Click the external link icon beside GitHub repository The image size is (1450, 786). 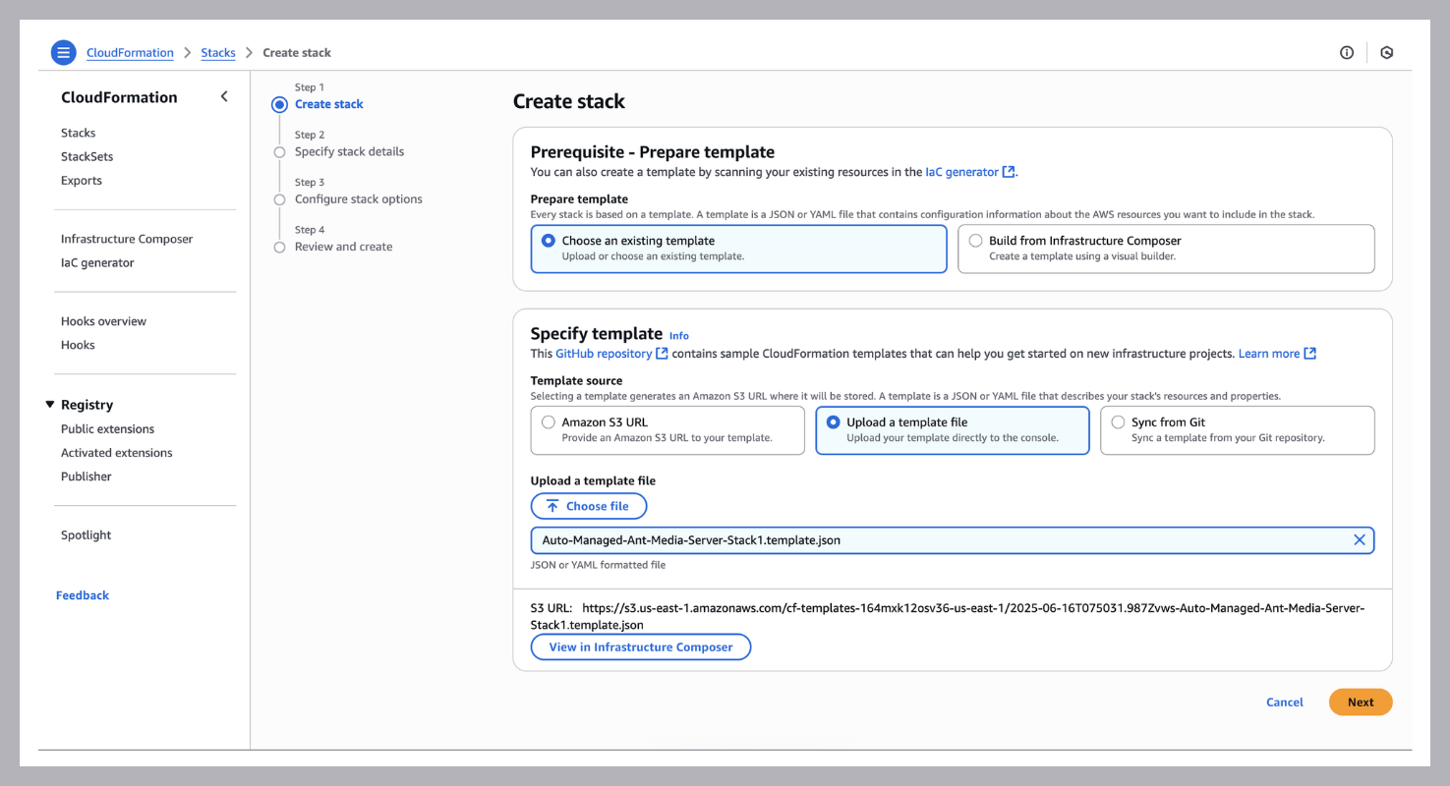click(663, 354)
